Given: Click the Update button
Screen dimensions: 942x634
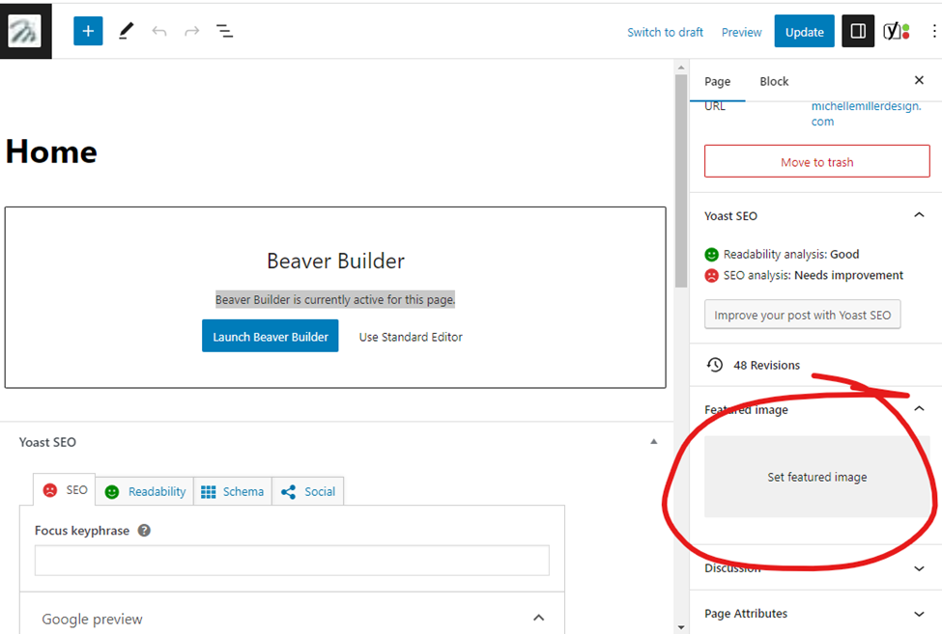Looking at the screenshot, I should click(805, 31).
